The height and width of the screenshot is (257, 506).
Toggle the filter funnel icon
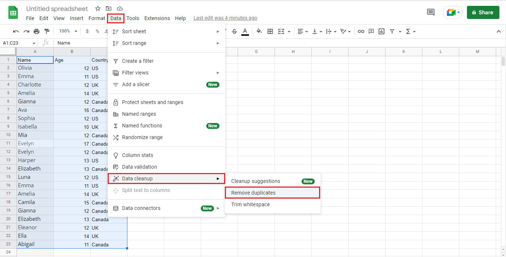tap(392, 31)
